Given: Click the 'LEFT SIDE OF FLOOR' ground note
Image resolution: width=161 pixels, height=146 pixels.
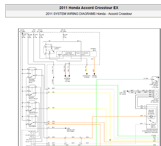Looking at the screenshot, I should [123, 93].
